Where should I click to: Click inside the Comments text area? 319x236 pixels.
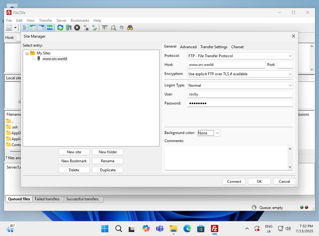pyautogui.click(x=226, y=158)
